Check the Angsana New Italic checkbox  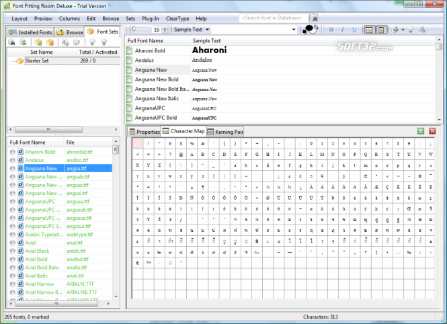[130, 99]
